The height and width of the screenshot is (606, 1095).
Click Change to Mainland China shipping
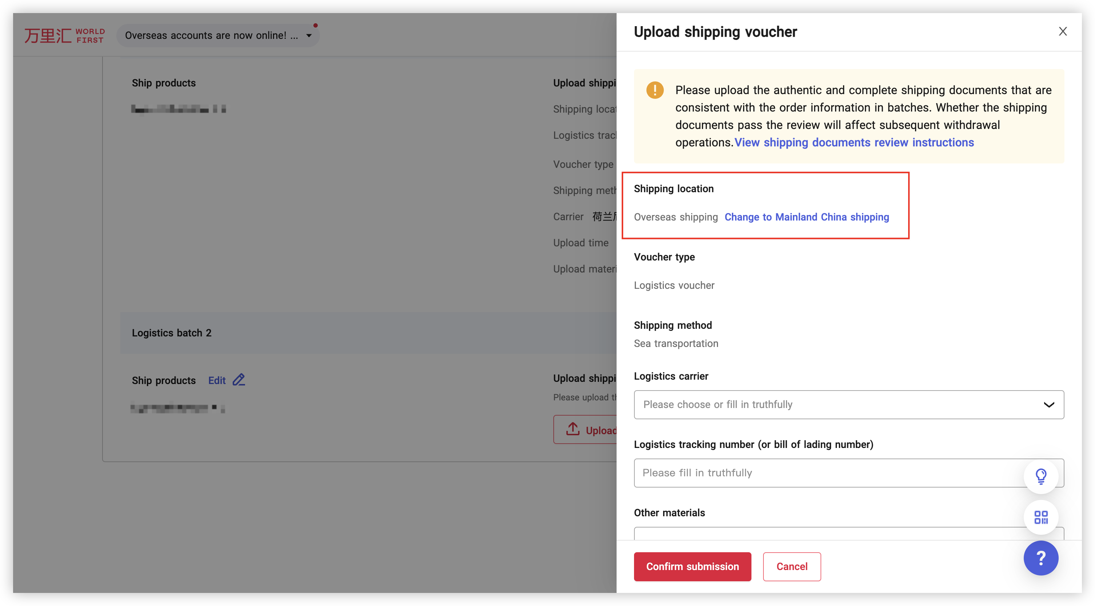tap(807, 217)
